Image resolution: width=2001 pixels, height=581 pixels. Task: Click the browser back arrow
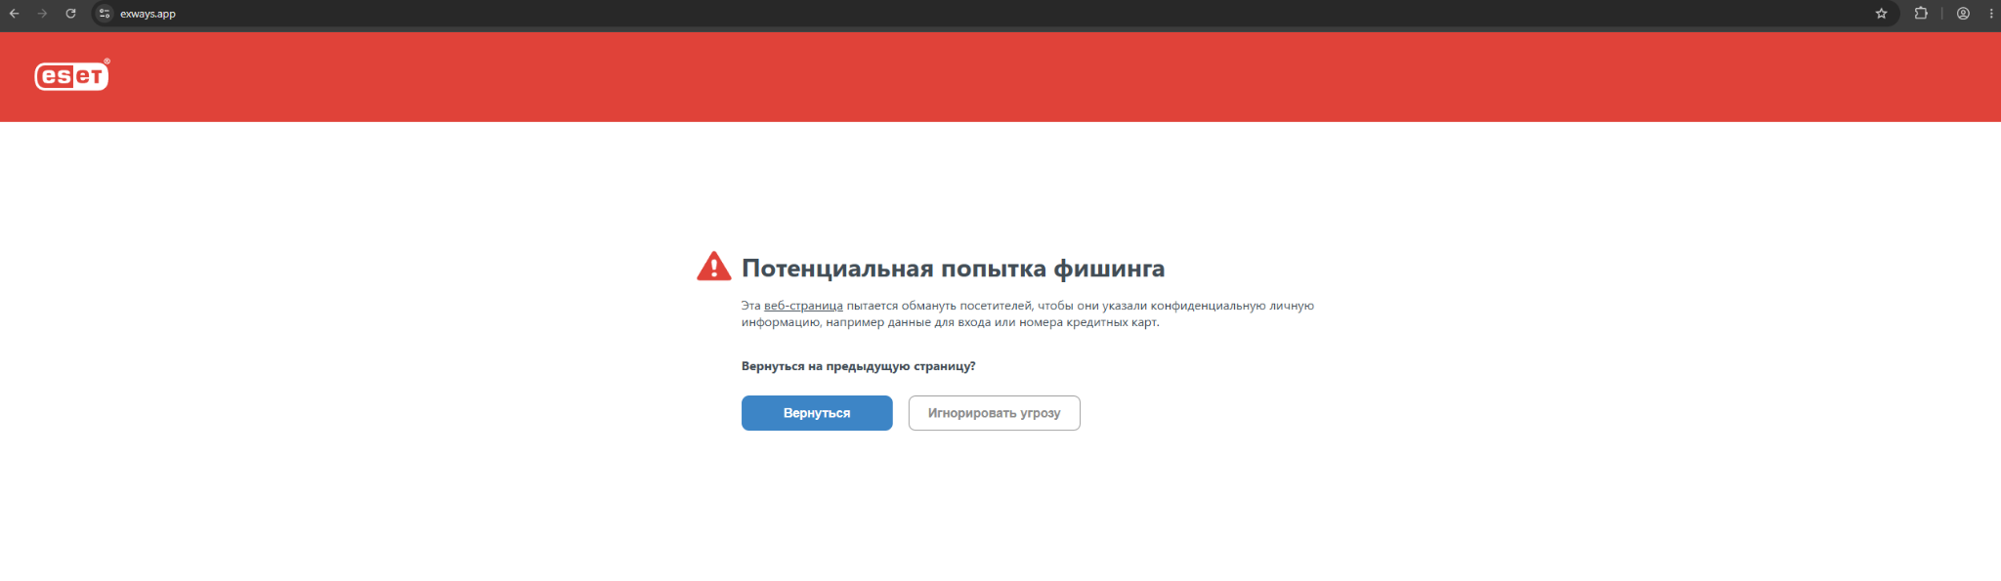14,14
